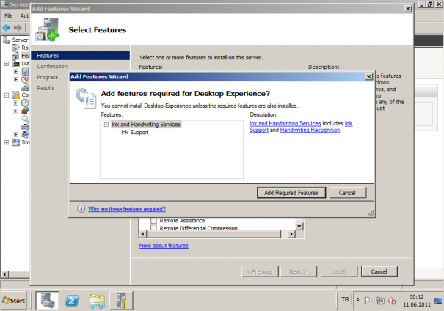The width and height of the screenshot is (444, 311).
Task: Collapse the Configuration tree node
Action: [x=7, y=95]
